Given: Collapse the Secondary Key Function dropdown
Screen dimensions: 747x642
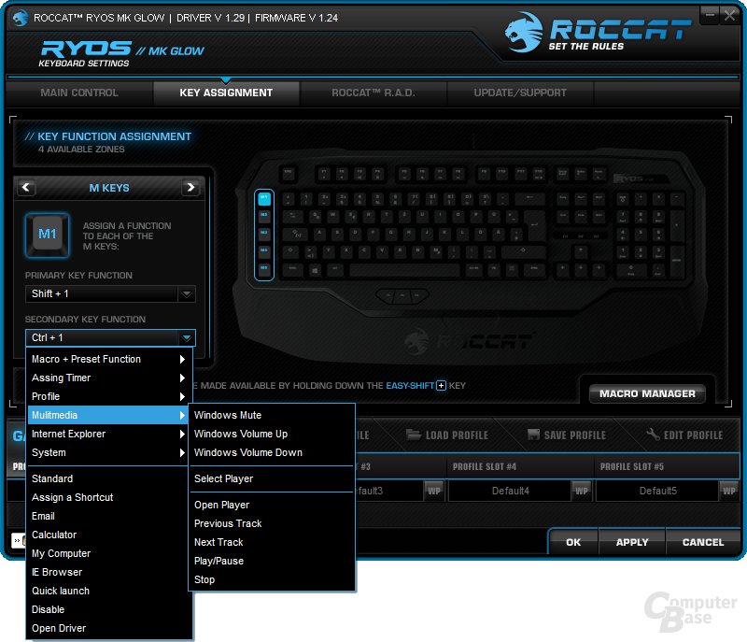Looking at the screenshot, I should tap(187, 337).
